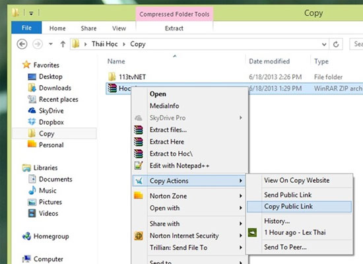
Task: Expand the Trillian Send File To arrow
Action: point(241,247)
